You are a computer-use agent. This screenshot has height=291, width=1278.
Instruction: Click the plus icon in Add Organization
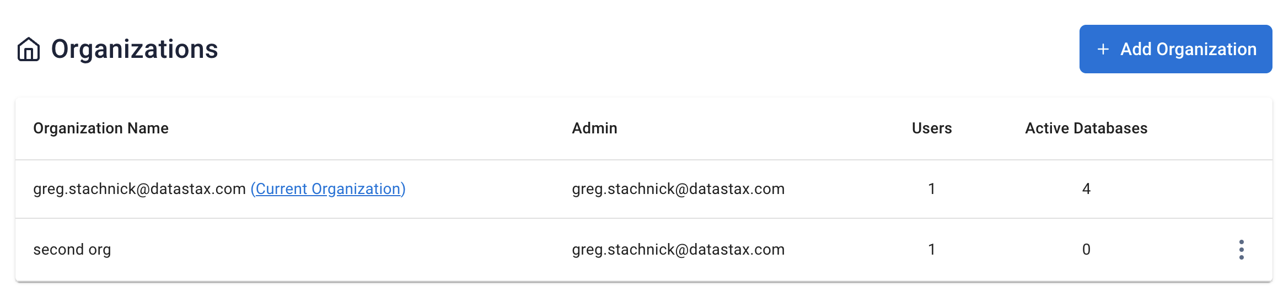pyautogui.click(x=1103, y=49)
